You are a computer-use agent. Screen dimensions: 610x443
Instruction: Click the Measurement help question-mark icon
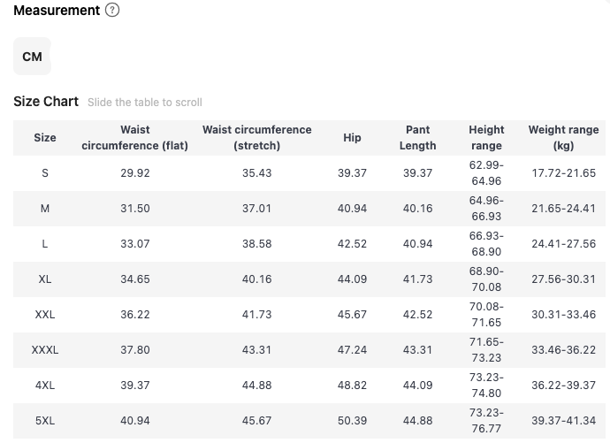tap(112, 11)
